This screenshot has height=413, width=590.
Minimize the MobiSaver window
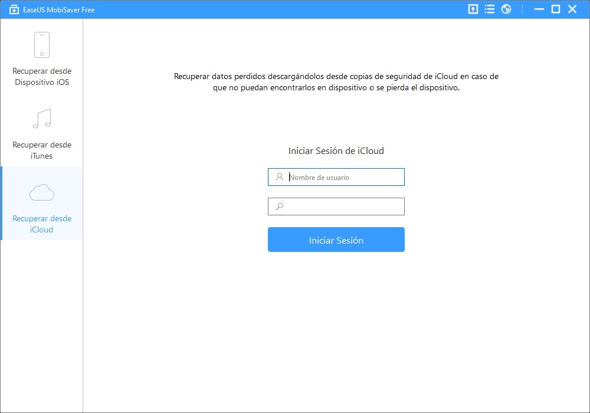coord(539,9)
